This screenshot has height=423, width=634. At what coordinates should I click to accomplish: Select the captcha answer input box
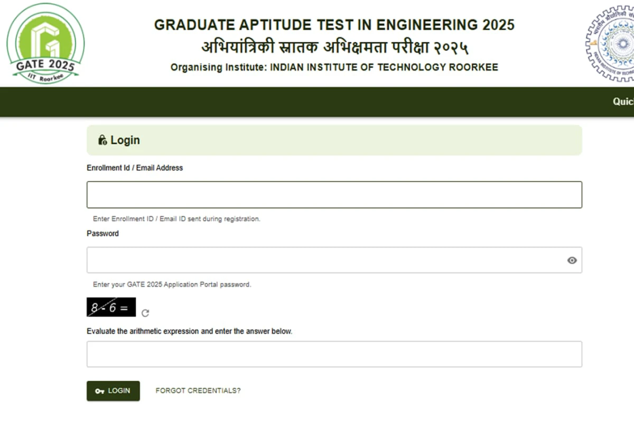334,354
